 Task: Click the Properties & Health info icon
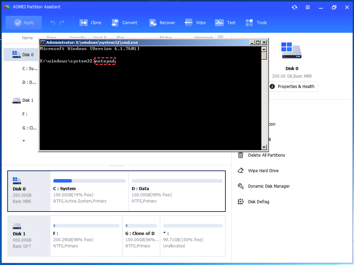pyautogui.click(x=272, y=87)
